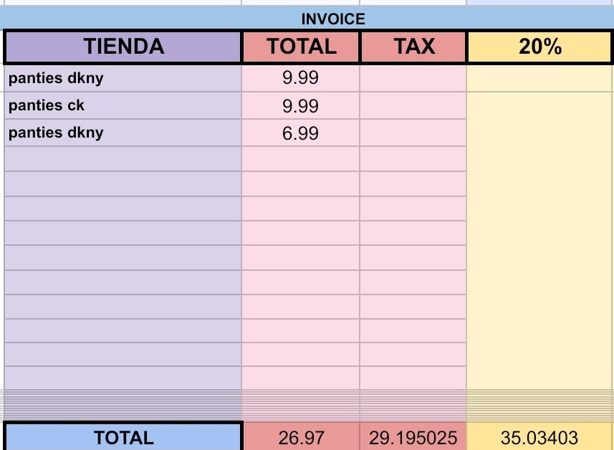Select the "panties ck" item cell

123,106
